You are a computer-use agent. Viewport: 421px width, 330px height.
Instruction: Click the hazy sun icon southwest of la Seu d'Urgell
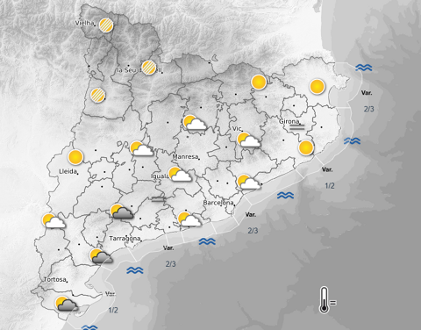click(98, 95)
